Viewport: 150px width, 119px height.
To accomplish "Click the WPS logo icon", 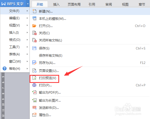I will pyautogui.click(x=3, y=4).
